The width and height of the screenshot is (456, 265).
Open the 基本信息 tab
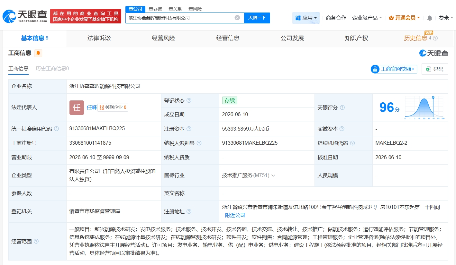coord(34,38)
